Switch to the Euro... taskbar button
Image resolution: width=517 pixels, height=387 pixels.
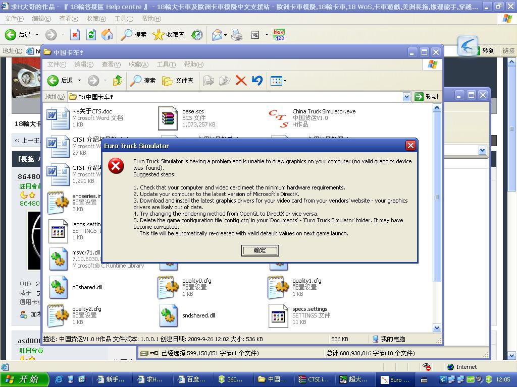(x=395, y=380)
